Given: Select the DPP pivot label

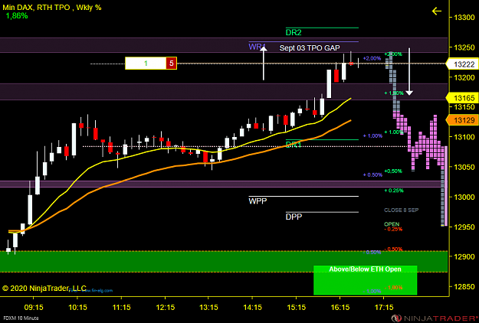Looking at the screenshot, I should (294, 217).
